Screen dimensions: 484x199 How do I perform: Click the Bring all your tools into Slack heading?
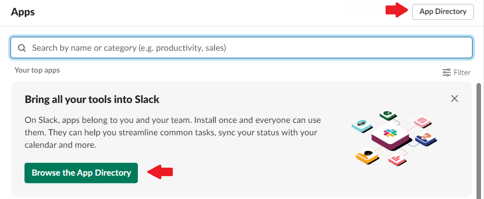(92, 99)
